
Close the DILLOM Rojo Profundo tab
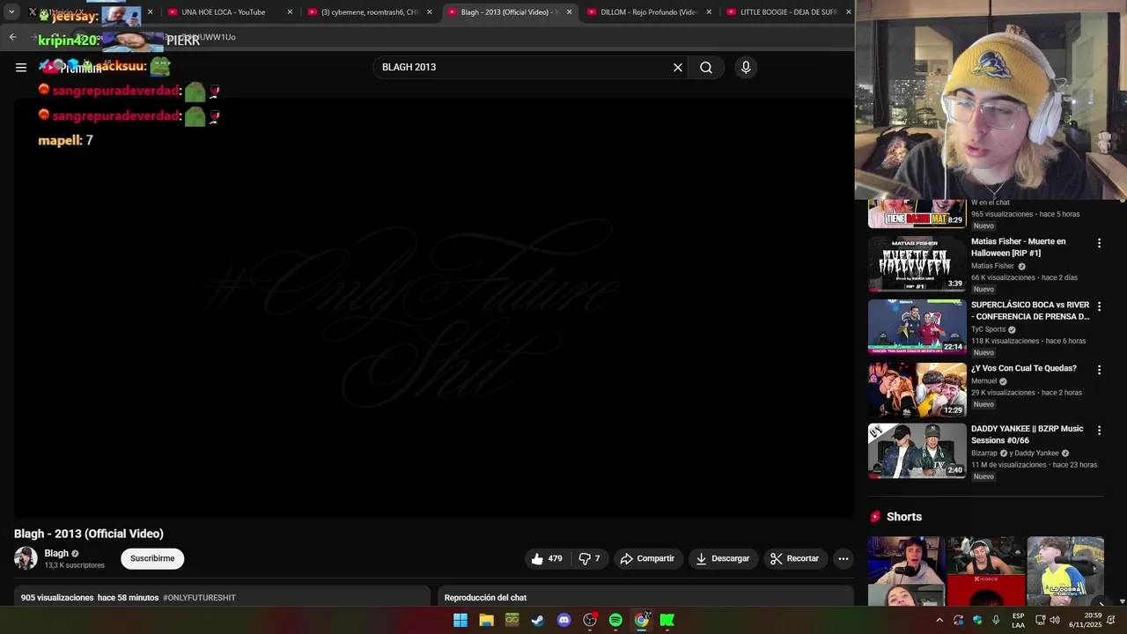709,12
